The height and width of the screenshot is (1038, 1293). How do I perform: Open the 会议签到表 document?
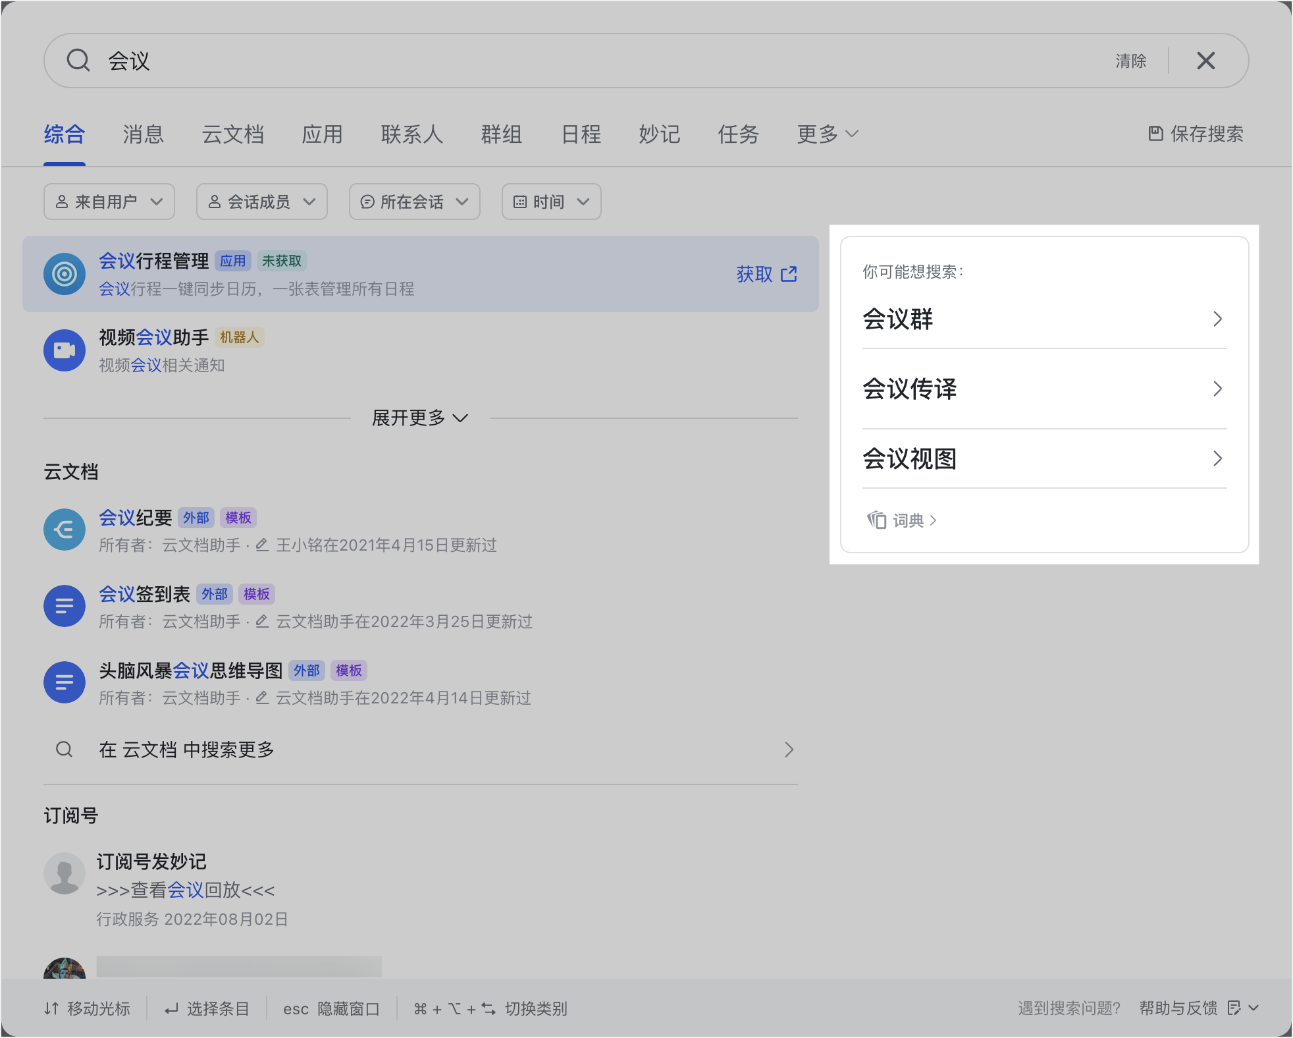[145, 594]
